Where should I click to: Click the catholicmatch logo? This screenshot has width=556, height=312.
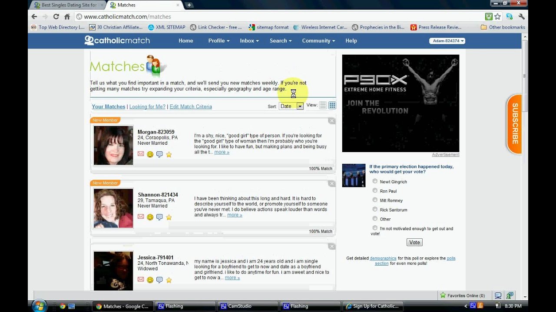tap(117, 40)
